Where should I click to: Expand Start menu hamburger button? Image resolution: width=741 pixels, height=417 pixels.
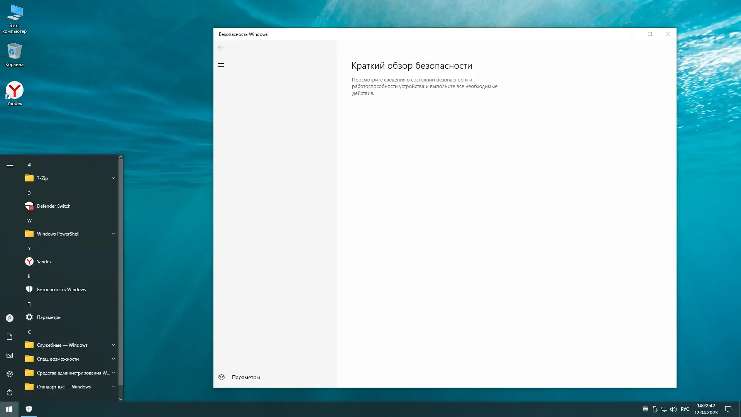[x=10, y=165]
